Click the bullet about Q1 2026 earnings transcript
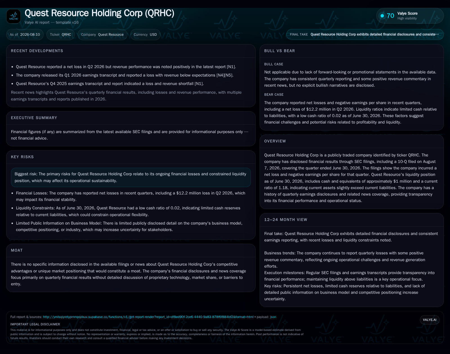 (x=125, y=75)
